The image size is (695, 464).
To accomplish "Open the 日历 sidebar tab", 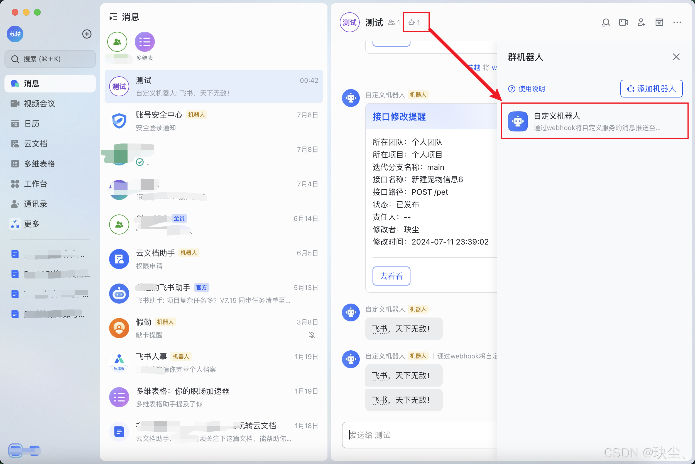I will click(50, 124).
